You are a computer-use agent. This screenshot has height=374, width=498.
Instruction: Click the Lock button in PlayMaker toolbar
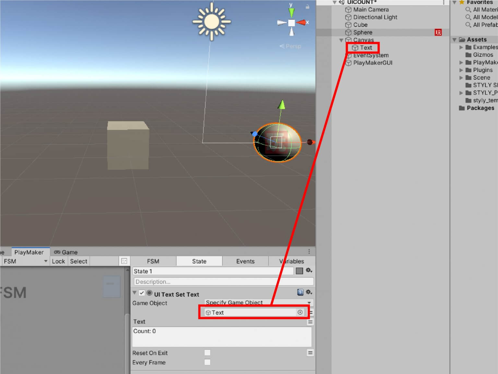tap(58, 261)
